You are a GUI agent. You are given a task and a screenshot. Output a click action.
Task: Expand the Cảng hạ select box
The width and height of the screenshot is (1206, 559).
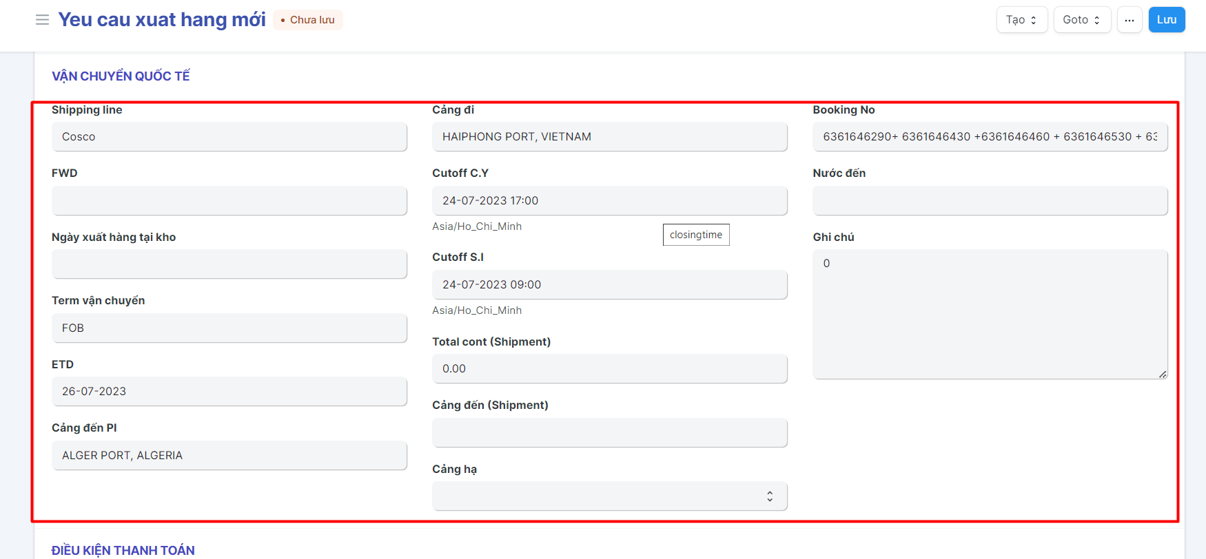[609, 496]
